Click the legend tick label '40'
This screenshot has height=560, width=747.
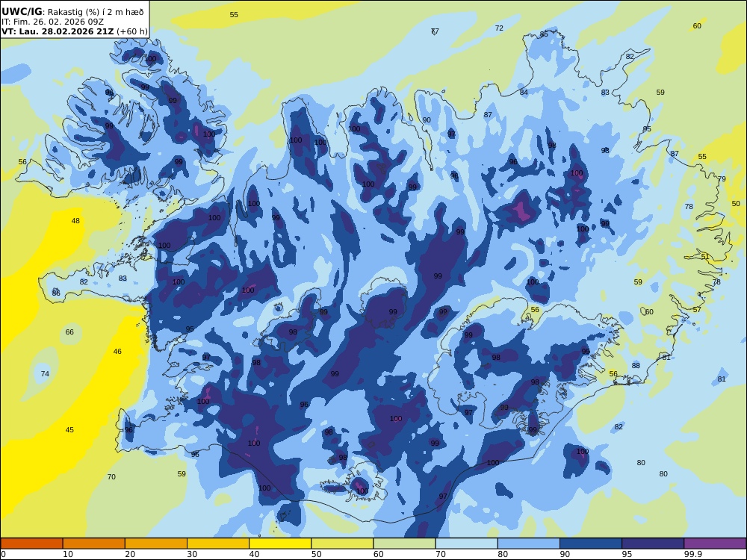point(255,554)
